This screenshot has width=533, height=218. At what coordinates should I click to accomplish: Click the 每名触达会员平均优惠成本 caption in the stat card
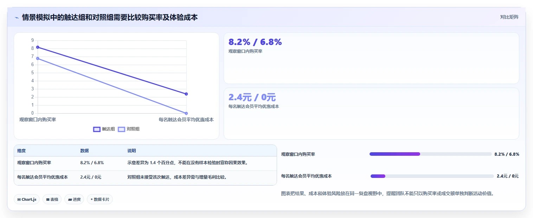point(254,107)
